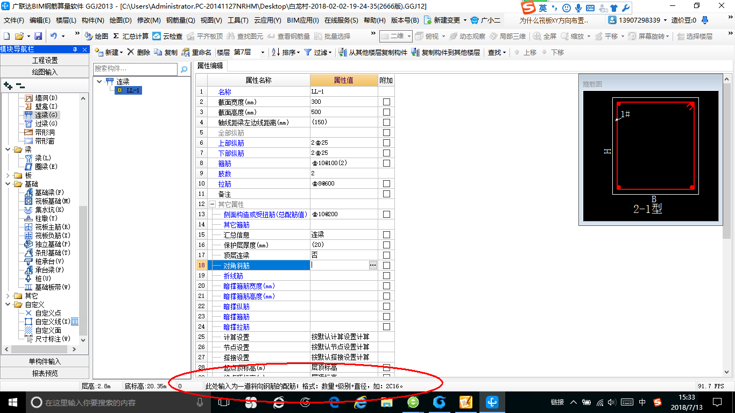Image resolution: width=735 pixels, height=413 pixels.
Task: Open 绘图 drawing mode
Action: (x=97, y=36)
